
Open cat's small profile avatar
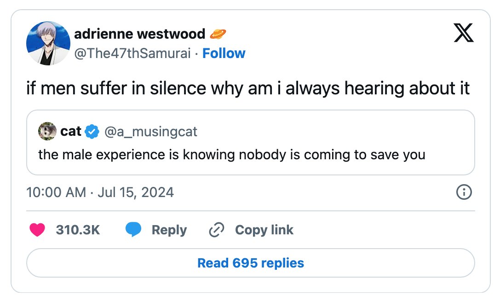47,131
